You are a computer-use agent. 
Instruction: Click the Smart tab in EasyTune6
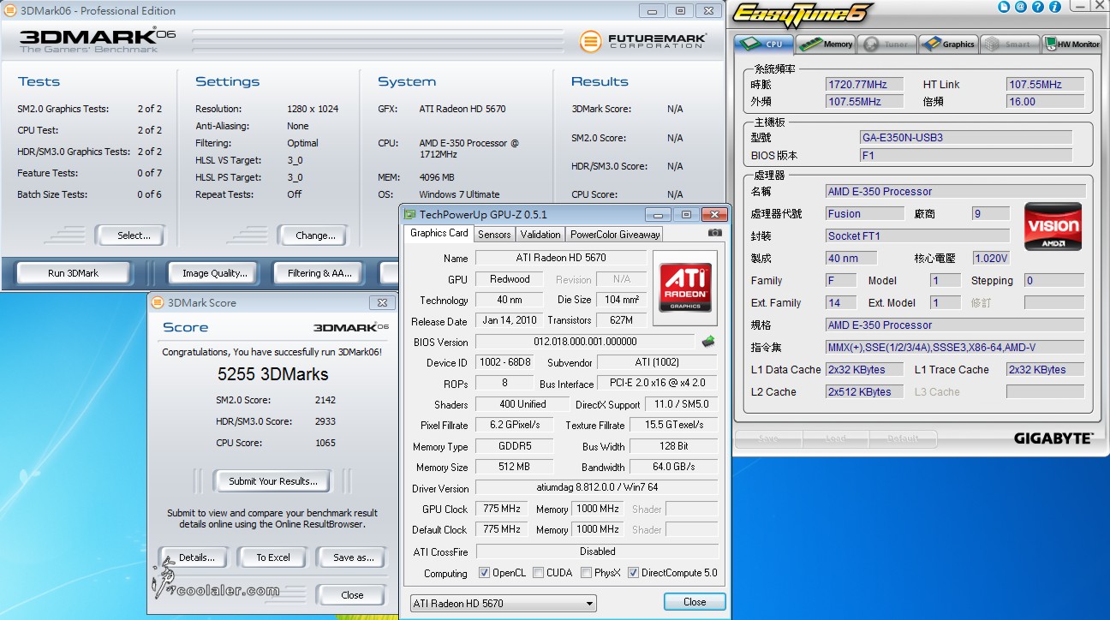(1010, 44)
